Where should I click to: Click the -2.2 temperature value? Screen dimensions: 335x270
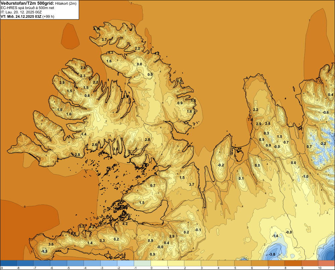pyautogui.click(x=323, y=144)
